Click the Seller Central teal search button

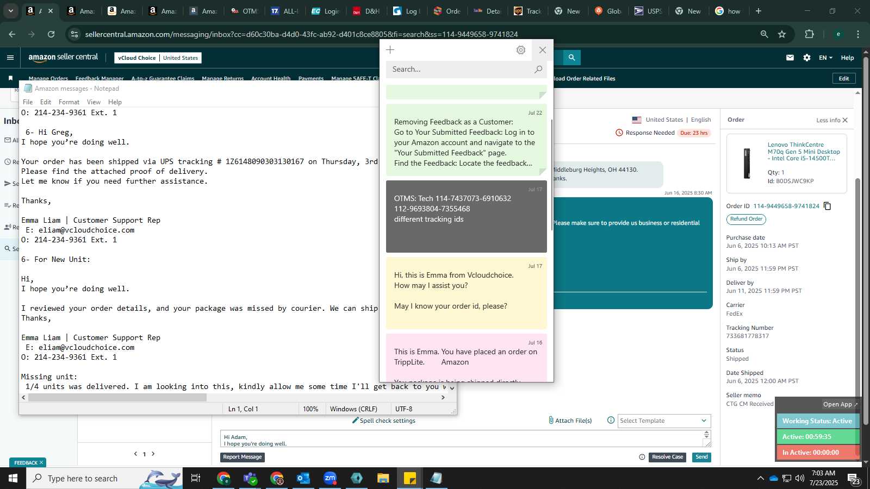tap(571, 58)
